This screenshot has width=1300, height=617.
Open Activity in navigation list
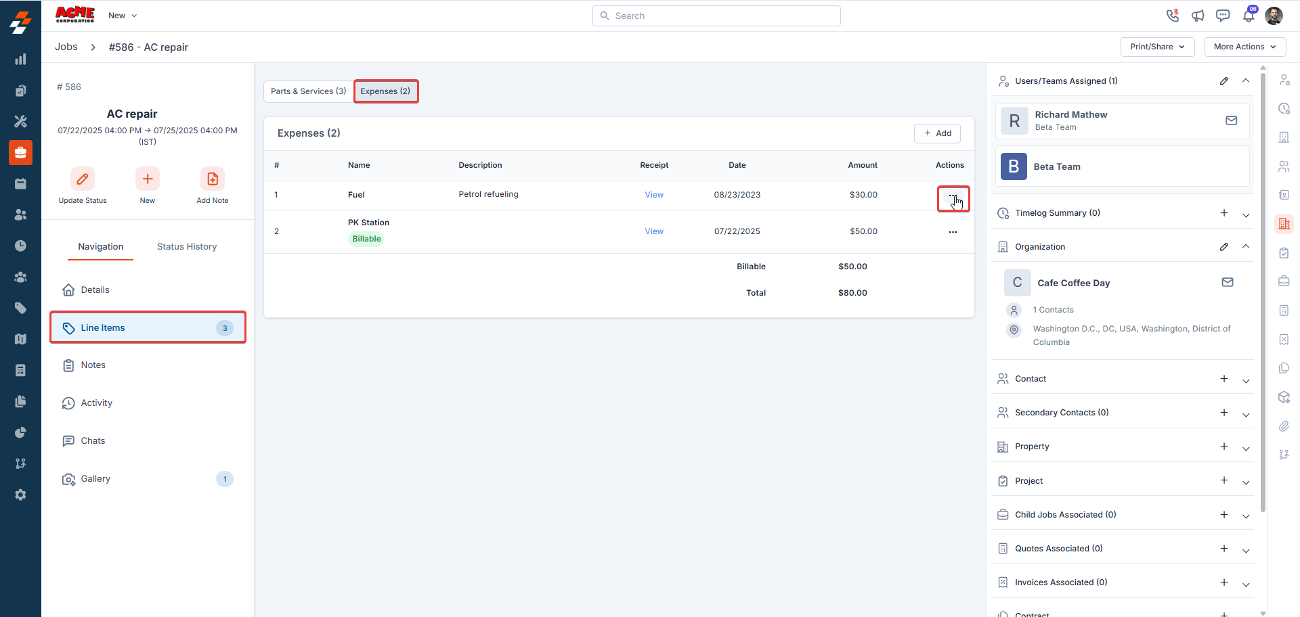[x=148, y=403]
